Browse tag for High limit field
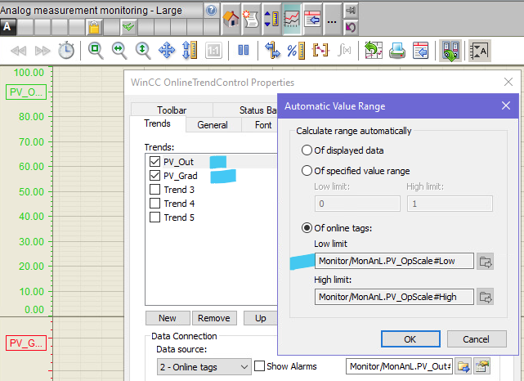 point(486,297)
